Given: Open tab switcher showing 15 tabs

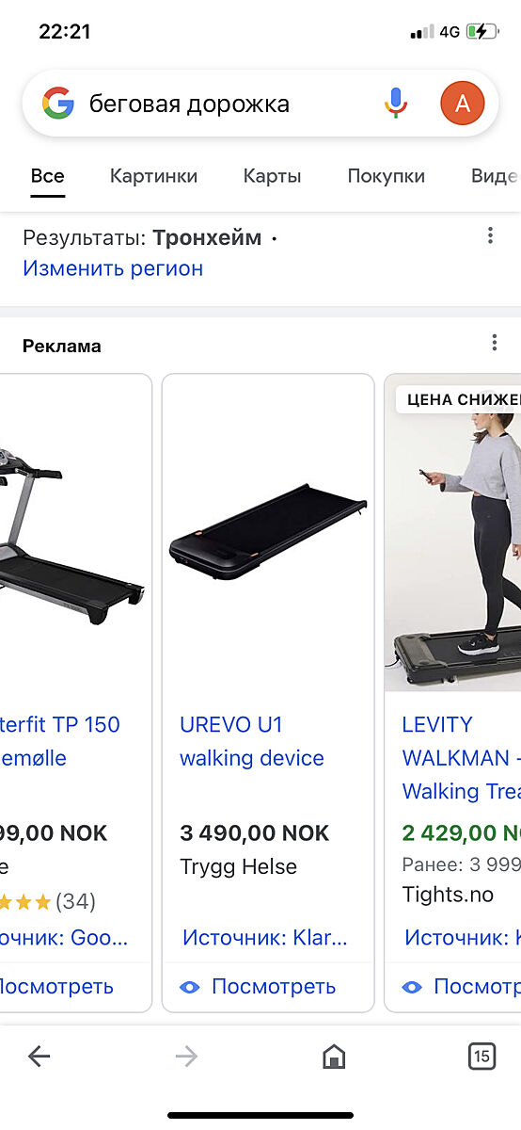Looking at the screenshot, I should coord(482,1057).
